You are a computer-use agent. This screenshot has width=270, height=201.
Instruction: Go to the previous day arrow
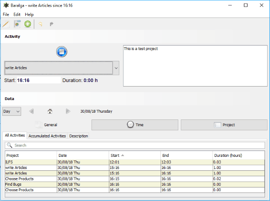coord(31,111)
